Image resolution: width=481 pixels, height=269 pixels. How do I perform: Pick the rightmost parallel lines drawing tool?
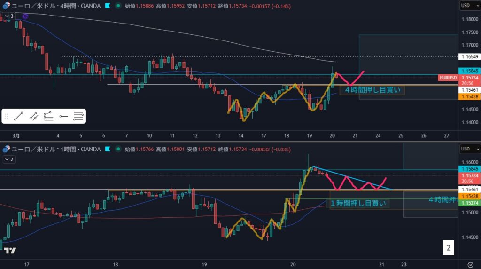[x=78, y=116]
